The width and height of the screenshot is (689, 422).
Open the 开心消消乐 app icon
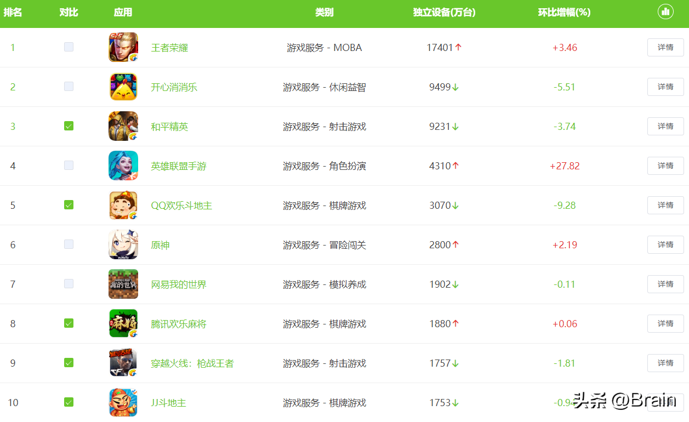pyautogui.click(x=123, y=87)
